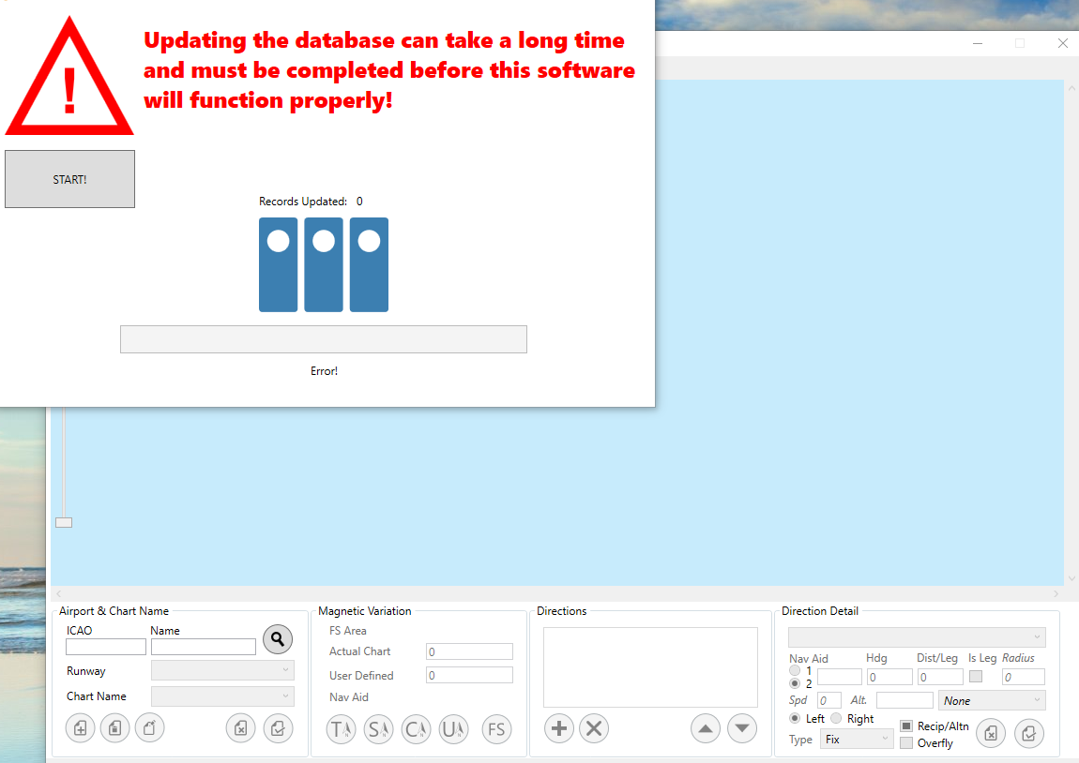Click the ICAO input field
The width and height of the screenshot is (1079, 763).
pos(106,647)
